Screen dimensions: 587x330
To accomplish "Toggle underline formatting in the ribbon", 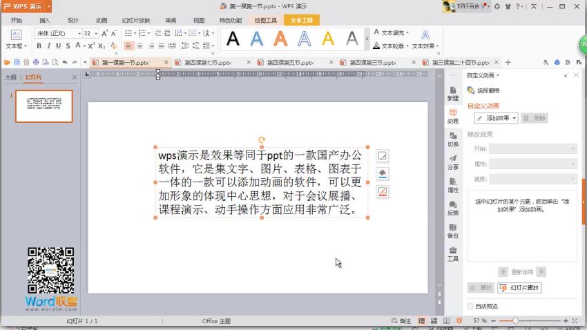I will [x=58, y=46].
